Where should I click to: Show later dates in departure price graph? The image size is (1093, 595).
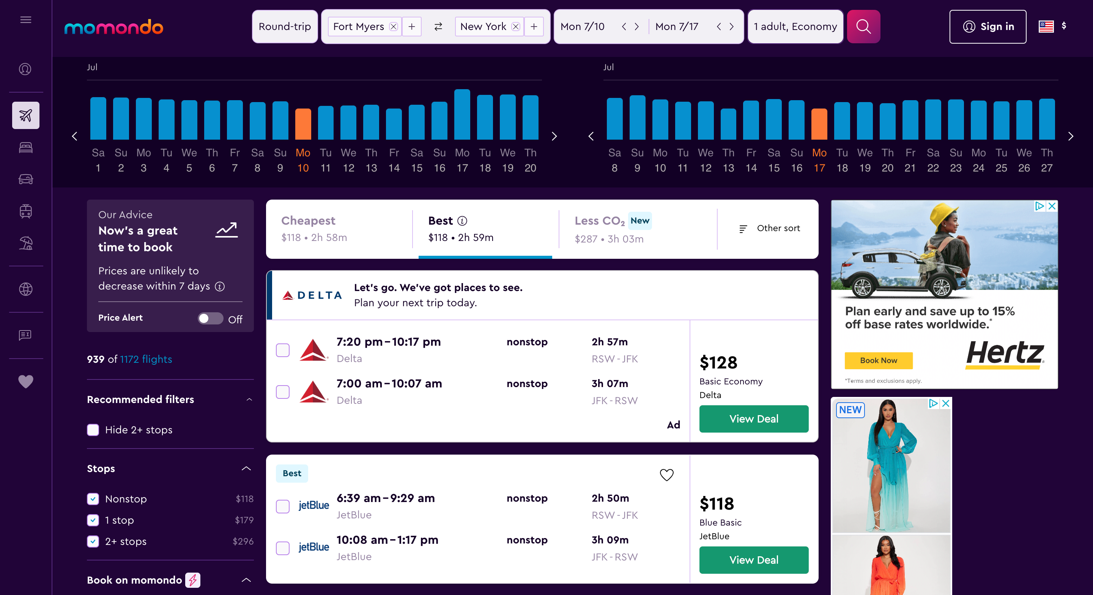pyautogui.click(x=554, y=136)
